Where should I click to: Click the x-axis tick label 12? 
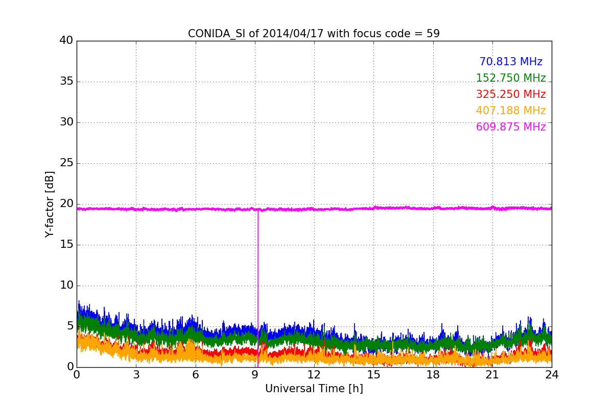314,374
